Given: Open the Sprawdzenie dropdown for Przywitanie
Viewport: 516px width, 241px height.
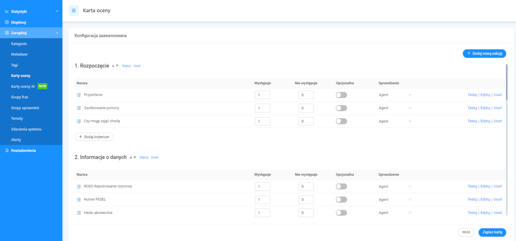Looking at the screenshot, I should [x=395, y=95].
